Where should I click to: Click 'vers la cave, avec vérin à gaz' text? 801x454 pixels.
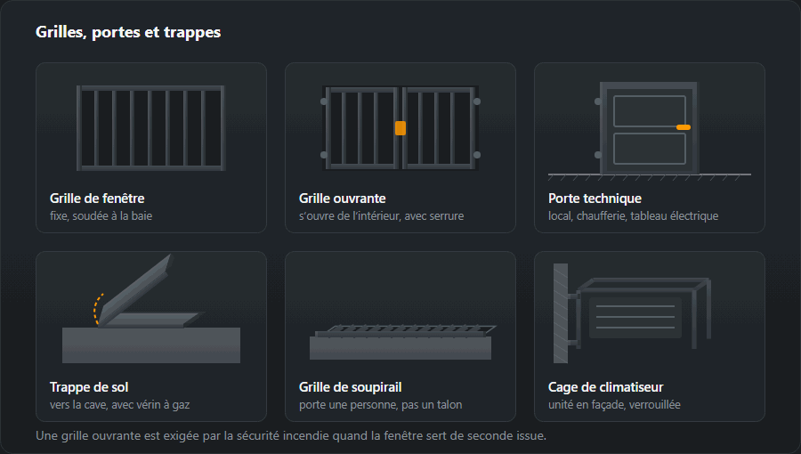(119, 405)
